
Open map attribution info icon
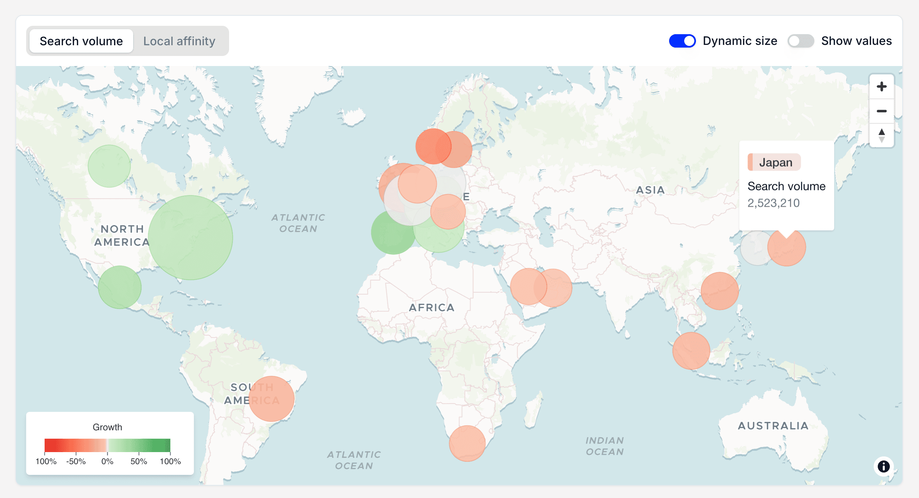coord(883,466)
